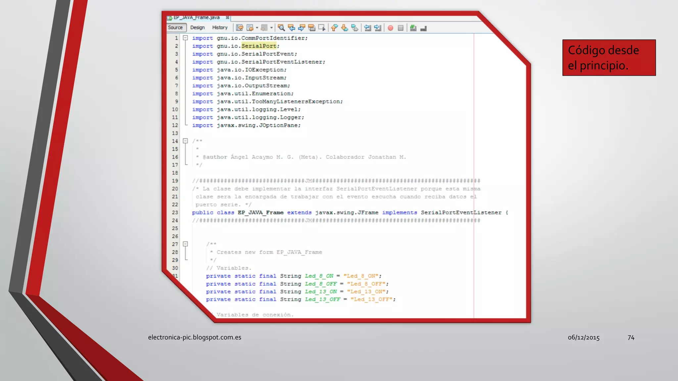
Task: Jump to previous bookmark icon
Action: point(334,28)
